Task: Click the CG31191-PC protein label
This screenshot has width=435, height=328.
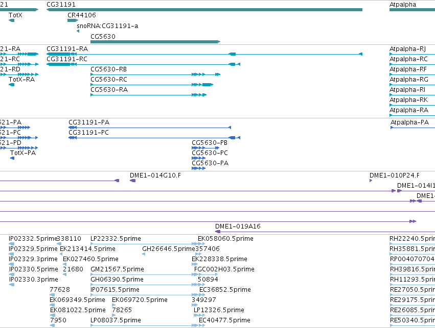Action: coord(88,133)
